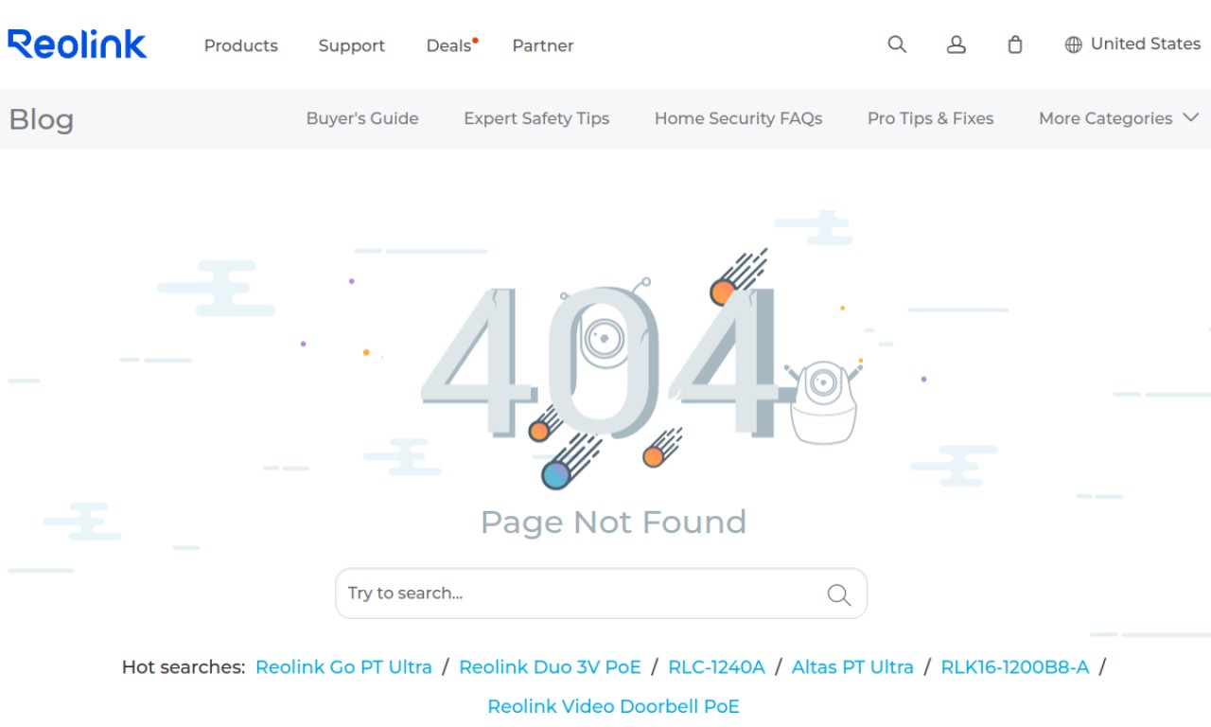Click the More Categories chevron arrow
This screenshot has width=1211, height=727.
pos(1190,118)
